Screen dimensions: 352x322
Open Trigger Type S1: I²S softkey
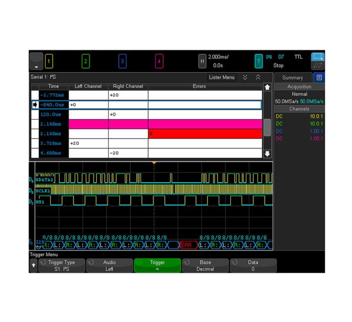61,266
